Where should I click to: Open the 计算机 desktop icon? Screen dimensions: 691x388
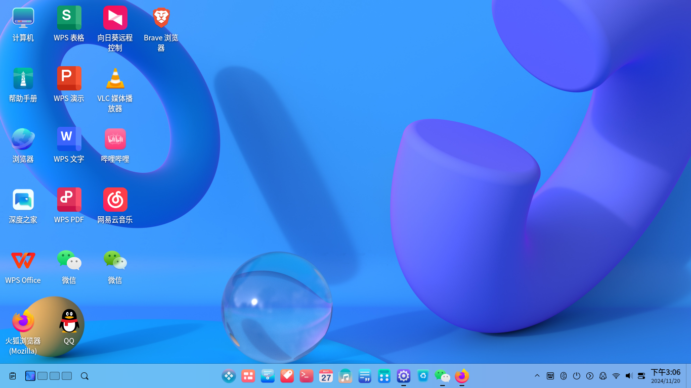click(x=23, y=18)
